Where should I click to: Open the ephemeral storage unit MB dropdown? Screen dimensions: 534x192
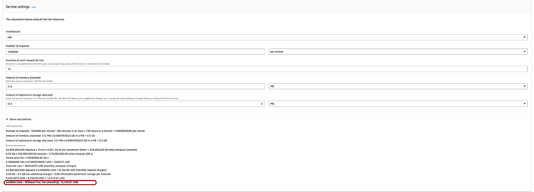point(398,104)
